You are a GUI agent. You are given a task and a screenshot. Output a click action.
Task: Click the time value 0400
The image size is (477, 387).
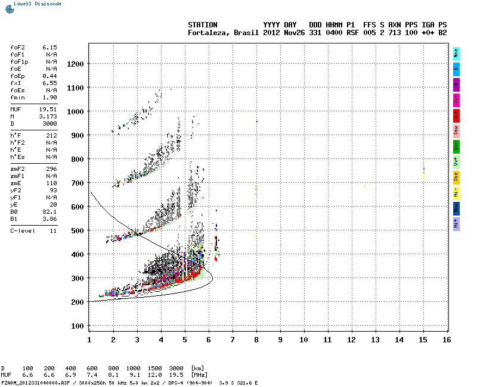point(334,33)
